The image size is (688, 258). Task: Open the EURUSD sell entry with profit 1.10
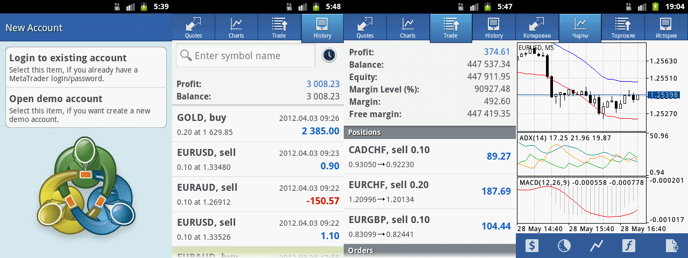258,229
